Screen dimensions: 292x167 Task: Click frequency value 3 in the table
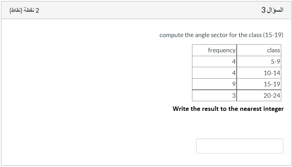[215, 95]
